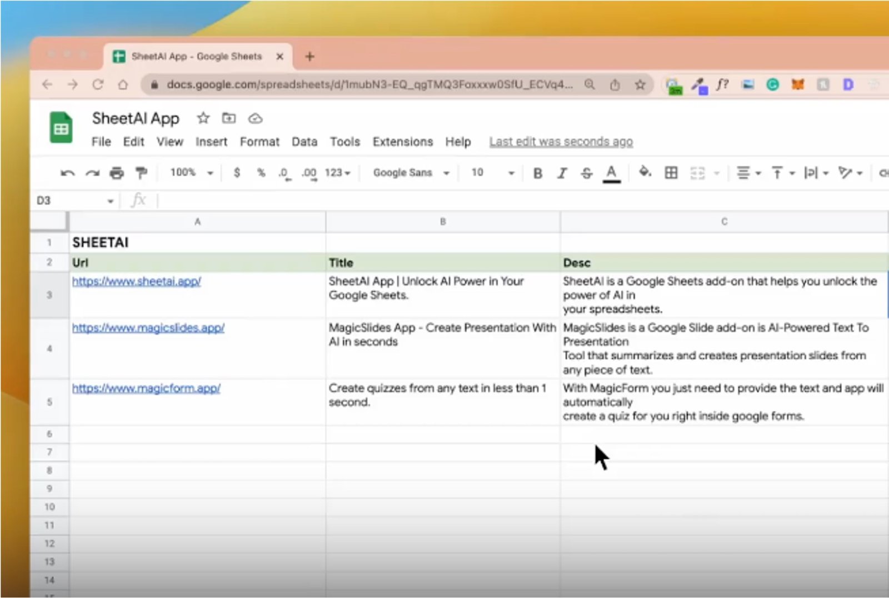Decrease decimal places button
The height and width of the screenshot is (598, 889).
(x=284, y=173)
